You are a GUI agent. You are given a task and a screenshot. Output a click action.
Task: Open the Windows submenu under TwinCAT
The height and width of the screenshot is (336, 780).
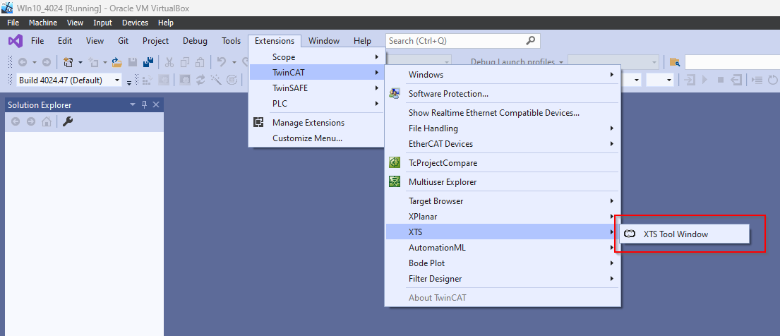503,75
